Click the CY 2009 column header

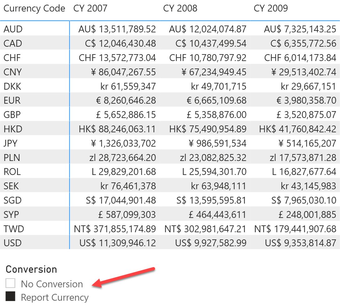click(271, 8)
